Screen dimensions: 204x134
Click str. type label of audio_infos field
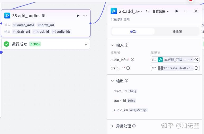[154, 60]
